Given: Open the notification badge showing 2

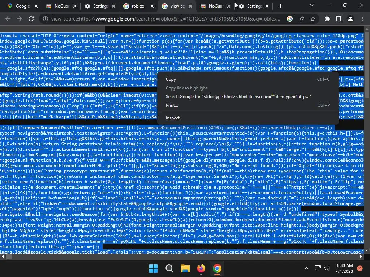Looking at the screenshot, I should [360, 268].
